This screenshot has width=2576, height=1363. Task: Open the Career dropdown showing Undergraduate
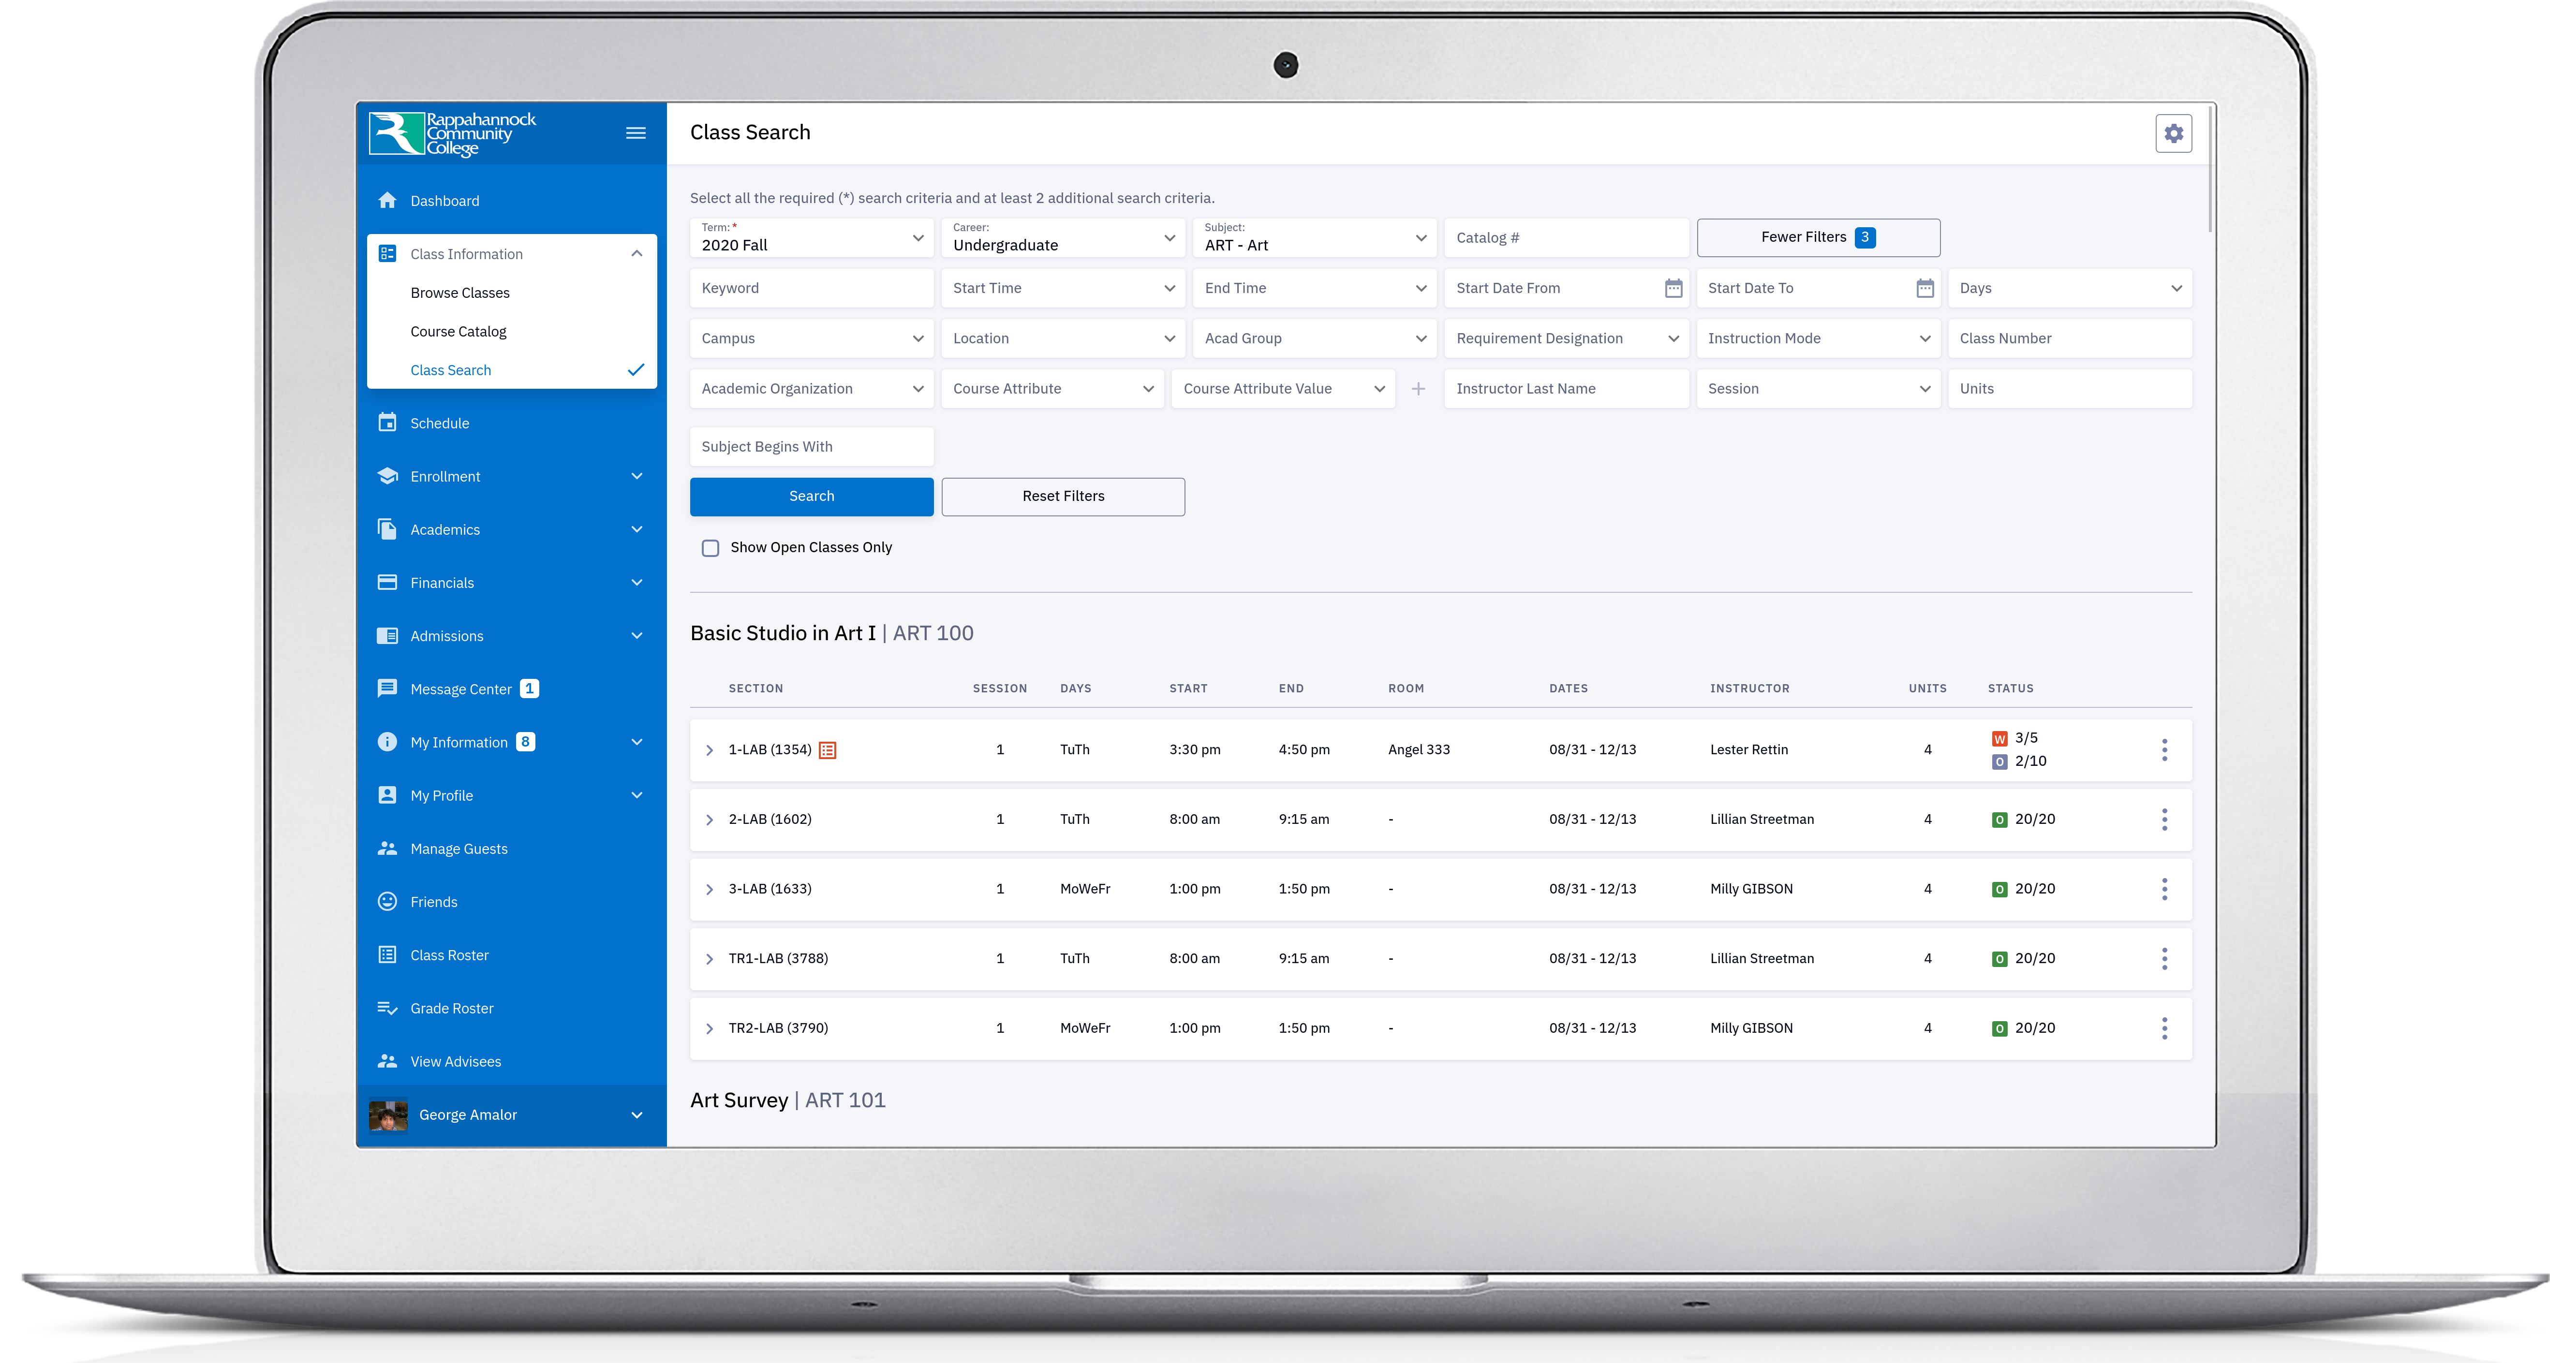click(x=1063, y=238)
